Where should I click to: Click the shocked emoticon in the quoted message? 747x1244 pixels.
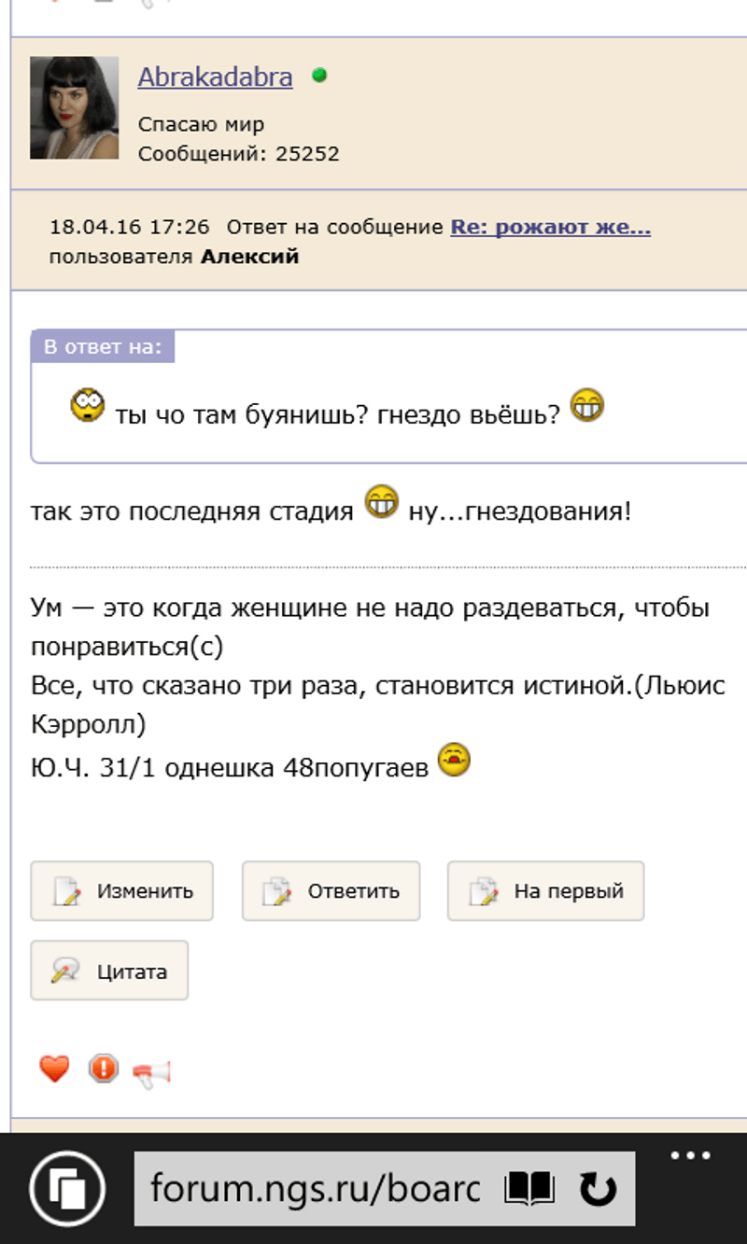point(88,406)
